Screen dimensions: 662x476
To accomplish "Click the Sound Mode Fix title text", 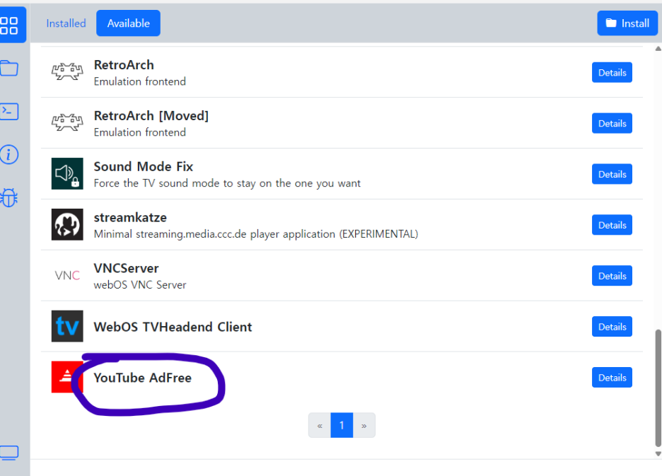I will pos(143,166).
